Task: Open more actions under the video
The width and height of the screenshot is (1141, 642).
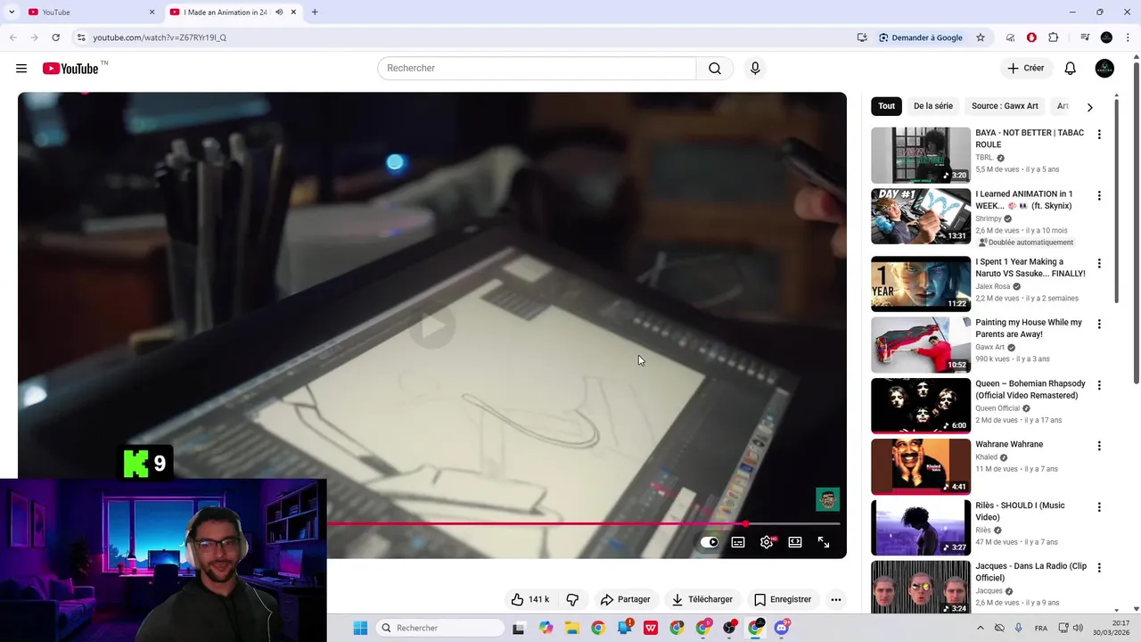Action: coord(836,599)
